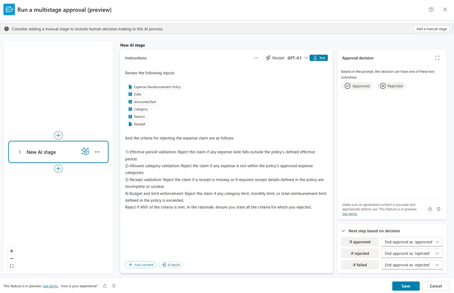The width and height of the screenshot is (454, 293).
Task: Open See terms link in footer
Action: [x=50, y=286]
